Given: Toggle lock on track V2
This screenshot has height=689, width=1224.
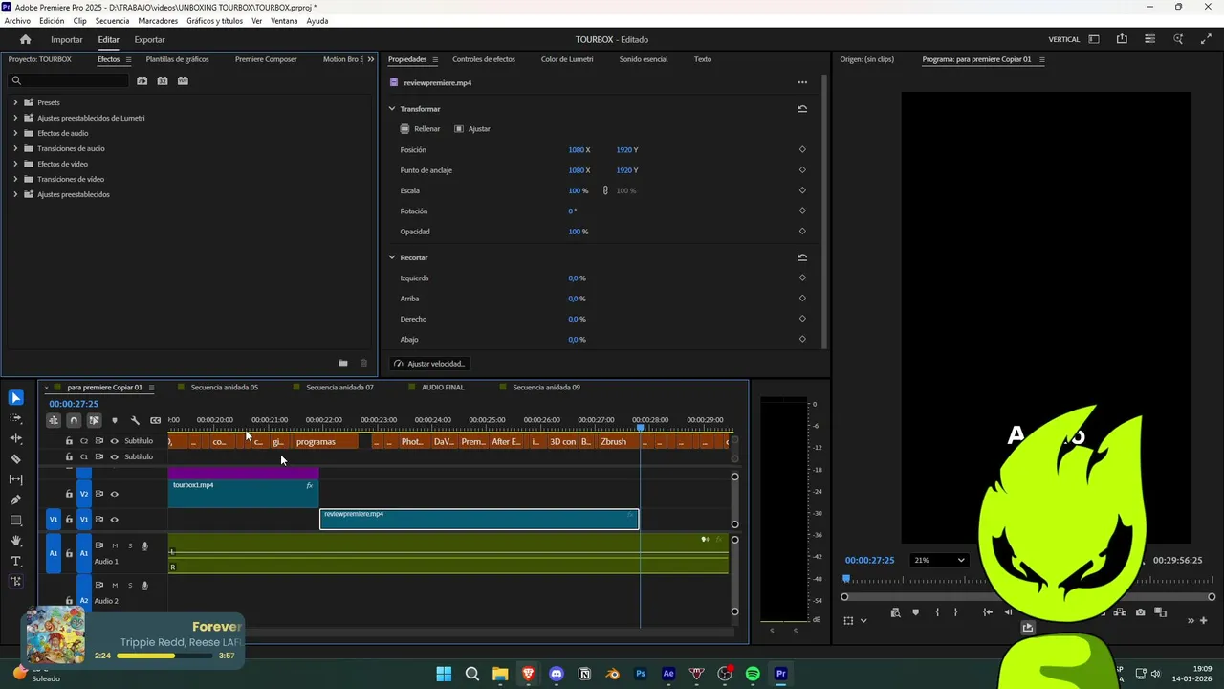Looking at the screenshot, I should pyautogui.click(x=69, y=494).
